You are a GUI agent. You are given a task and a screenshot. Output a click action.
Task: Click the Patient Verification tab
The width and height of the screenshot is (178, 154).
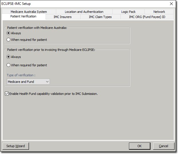point(23,17)
